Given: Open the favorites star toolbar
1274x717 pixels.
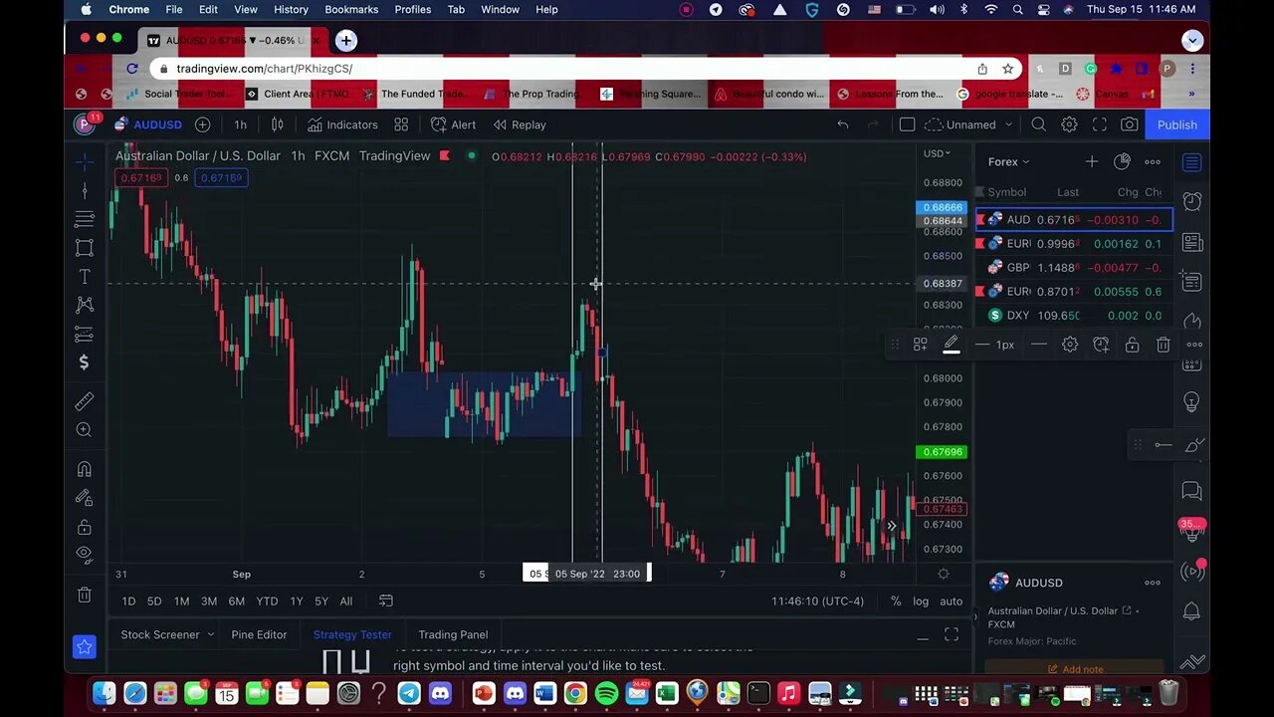Looking at the screenshot, I should (85, 646).
